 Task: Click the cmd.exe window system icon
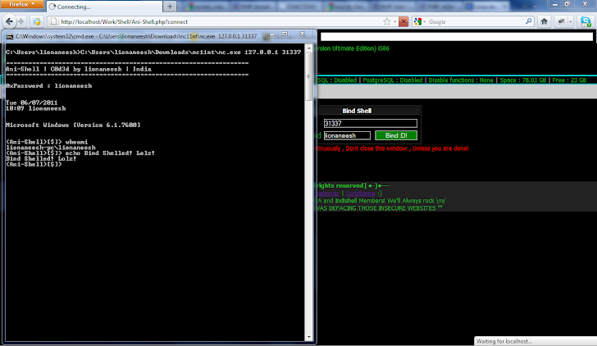(x=10, y=37)
